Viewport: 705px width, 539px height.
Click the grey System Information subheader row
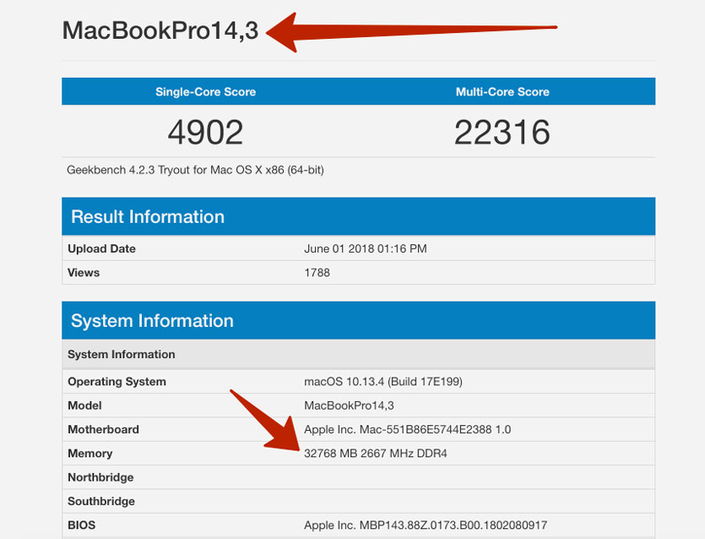click(358, 354)
